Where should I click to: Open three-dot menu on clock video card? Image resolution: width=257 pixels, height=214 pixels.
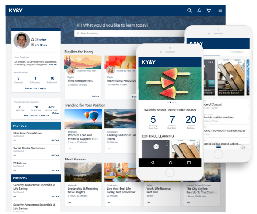click(167, 144)
